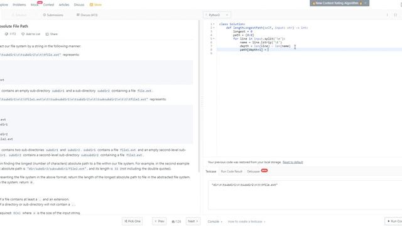Screen dimensions: 402x226
Task: Click the Pick One button
Action: click(133, 221)
